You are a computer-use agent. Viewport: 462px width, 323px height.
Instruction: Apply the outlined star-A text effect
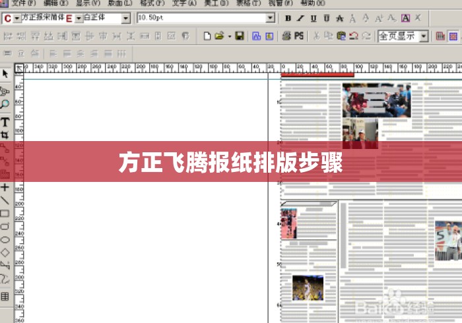pyautogui.click(x=340, y=18)
